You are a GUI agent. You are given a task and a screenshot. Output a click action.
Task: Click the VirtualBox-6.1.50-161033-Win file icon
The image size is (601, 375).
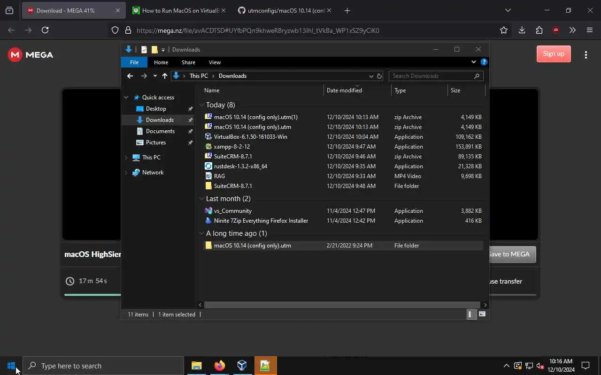[x=208, y=137]
